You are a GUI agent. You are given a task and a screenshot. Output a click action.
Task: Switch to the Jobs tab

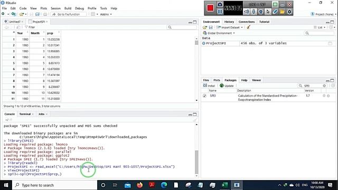coord(41,114)
